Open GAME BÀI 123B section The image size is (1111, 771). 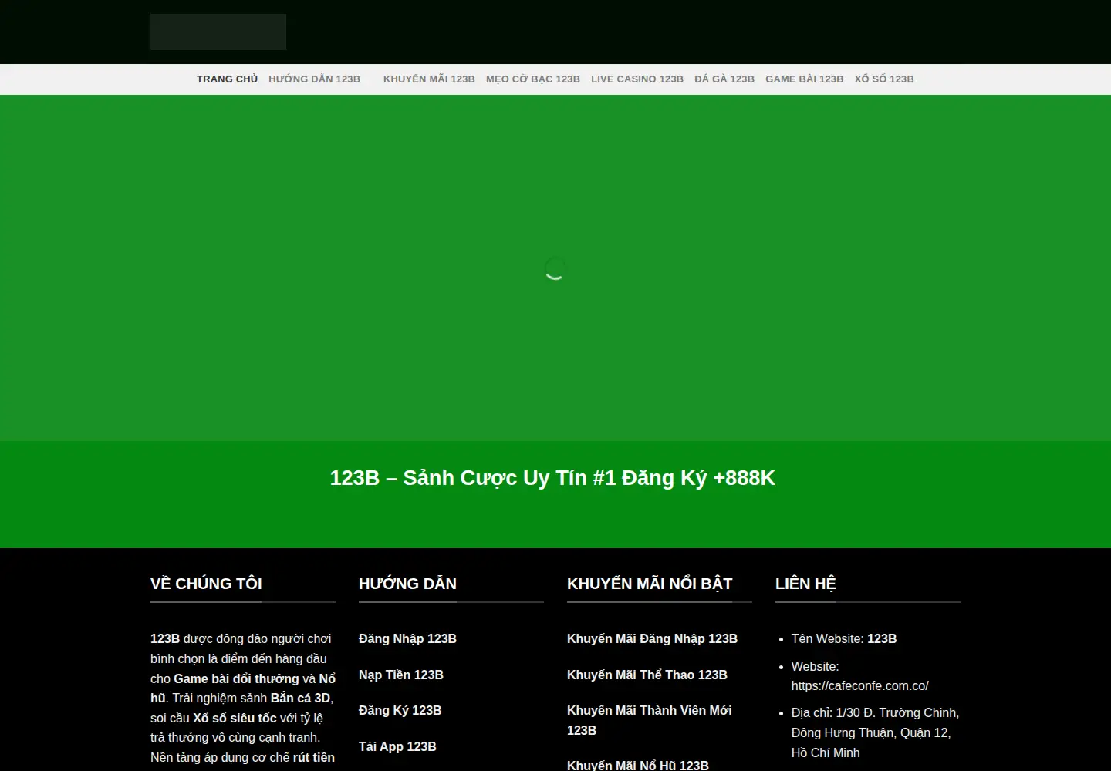(x=804, y=79)
